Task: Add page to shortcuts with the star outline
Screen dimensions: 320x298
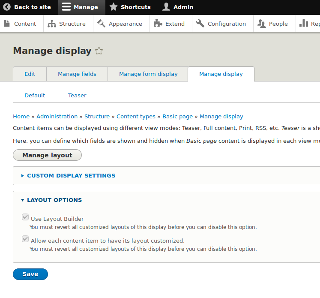Action: click(99, 51)
